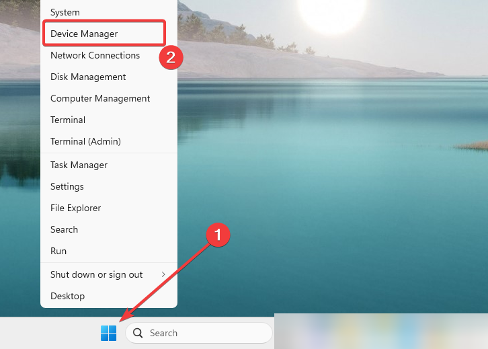Open Task Manager
This screenshot has width=488, height=349.
[x=109, y=165]
